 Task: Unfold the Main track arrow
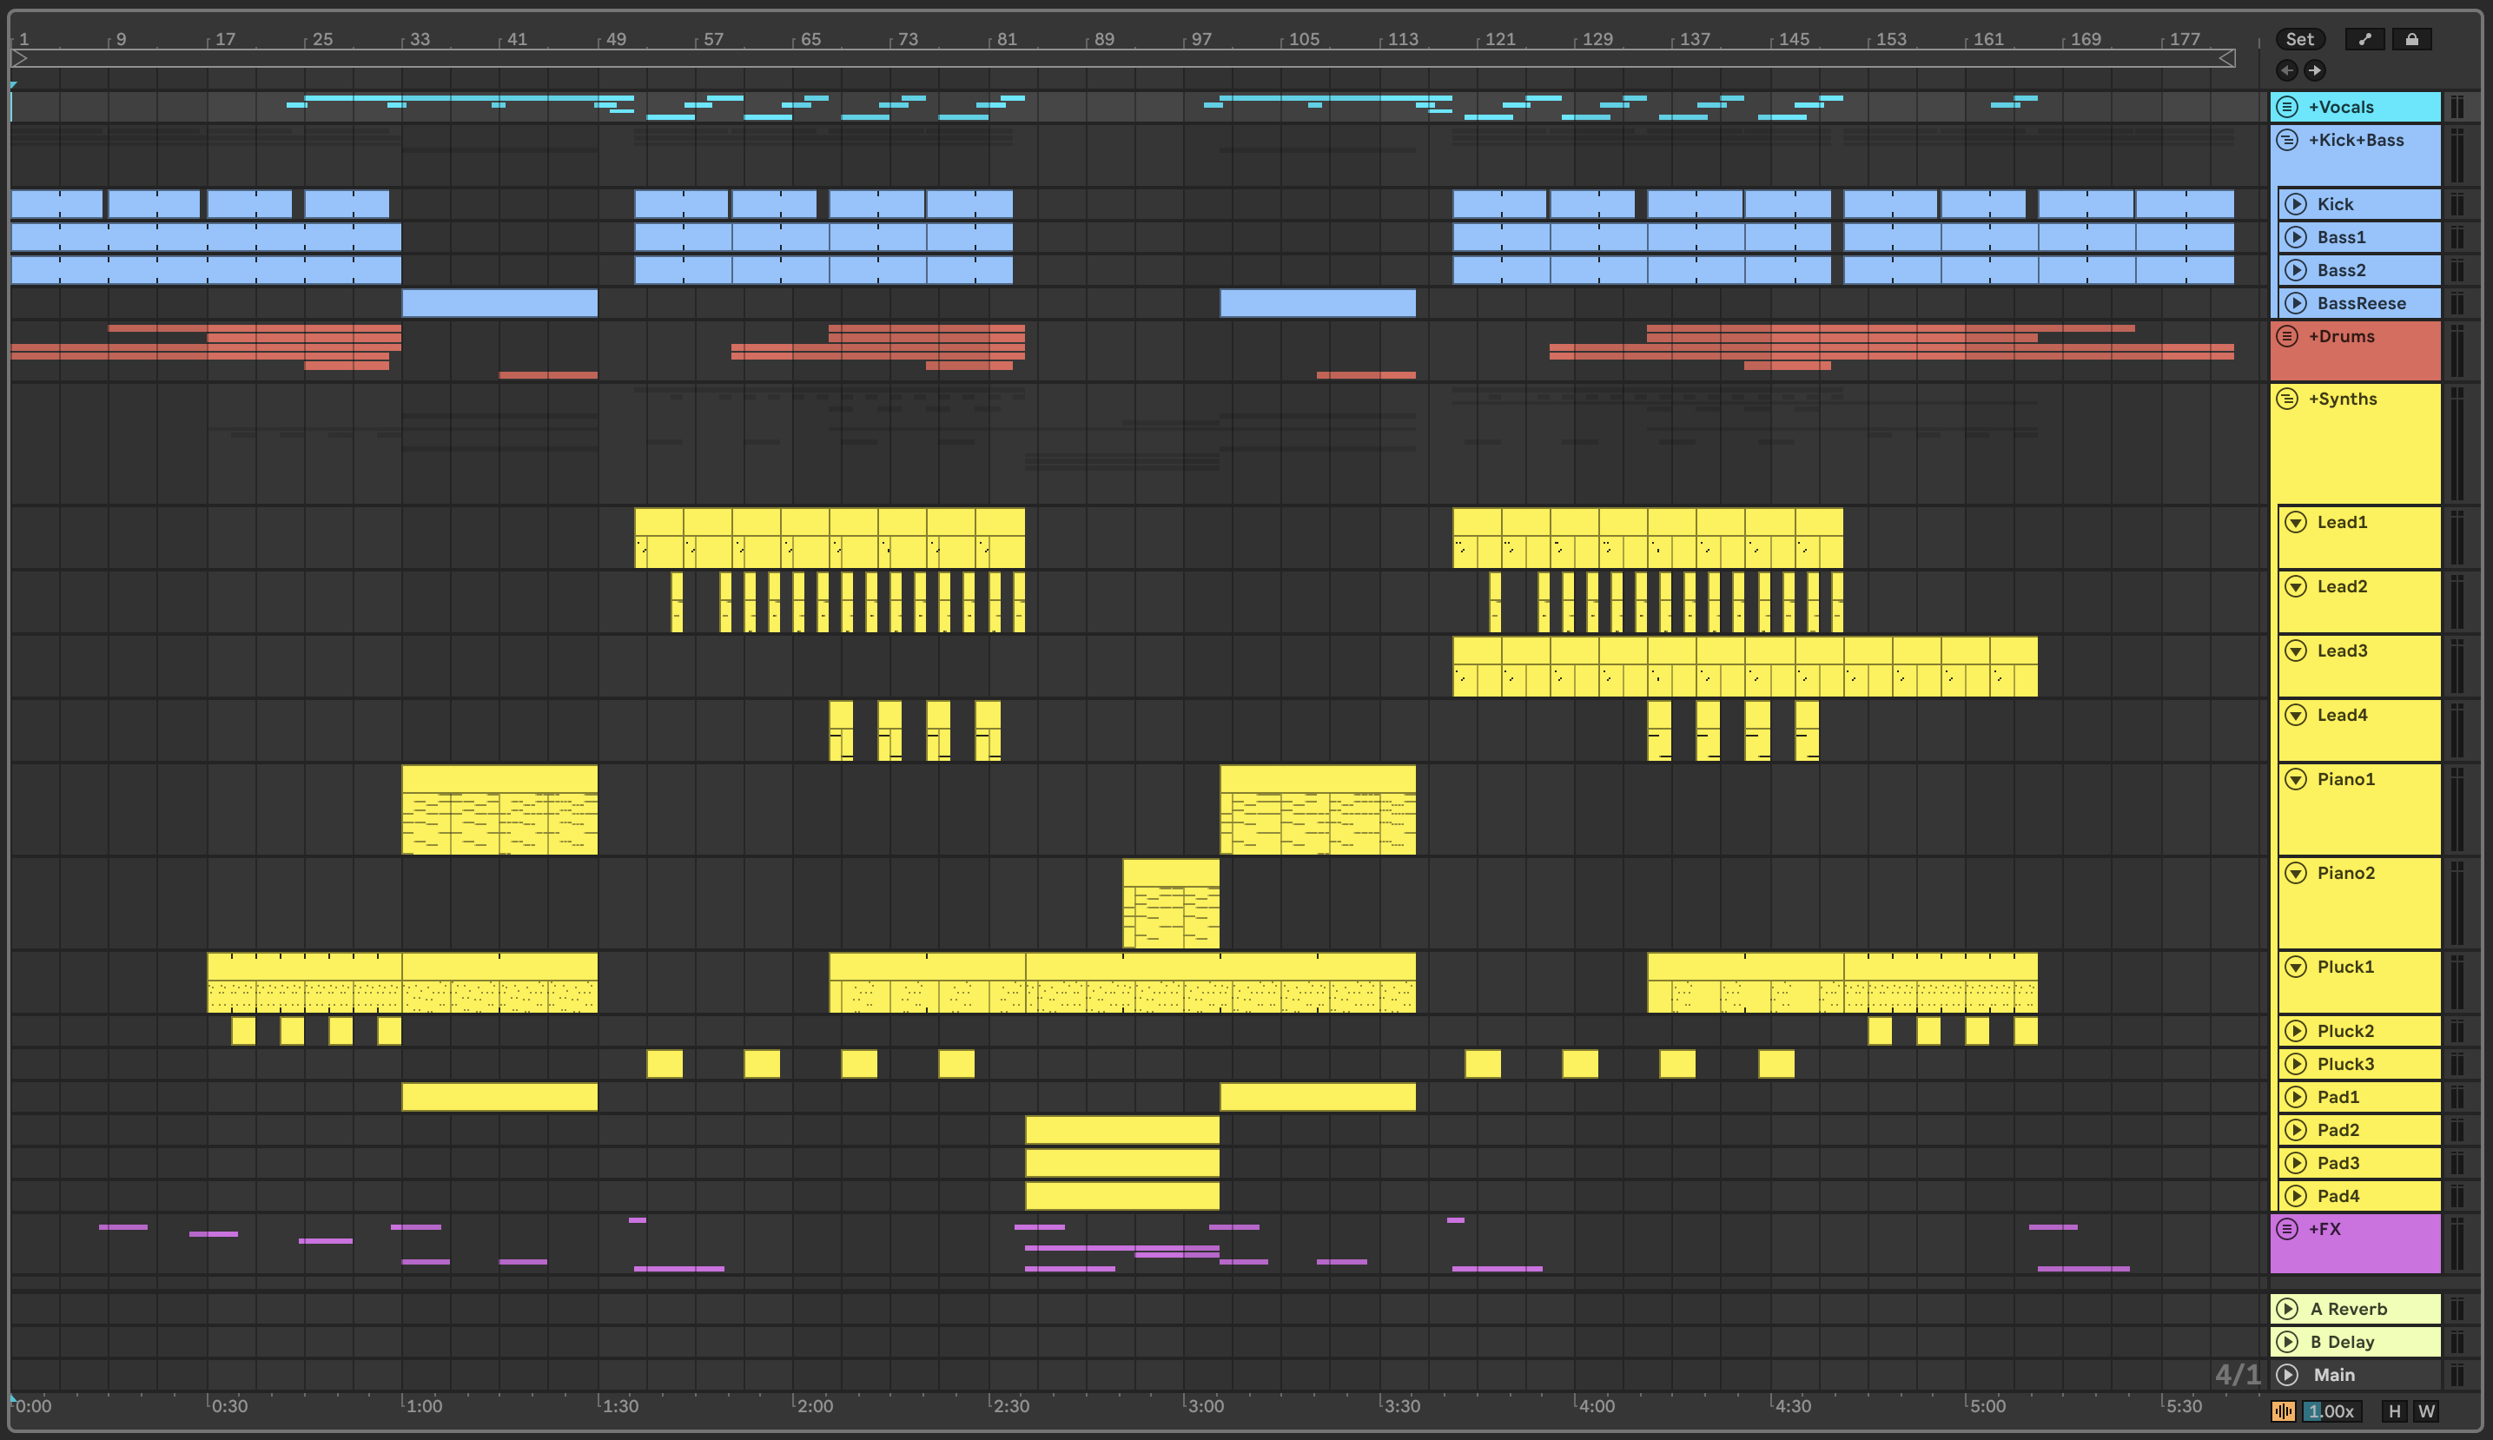(2287, 1375)
